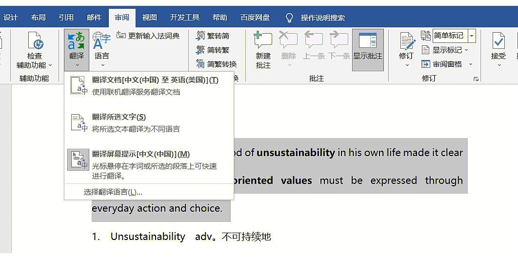The image size is (518, 259).
Task: Go to previous comment 上一条
Action: click(314, 45)
